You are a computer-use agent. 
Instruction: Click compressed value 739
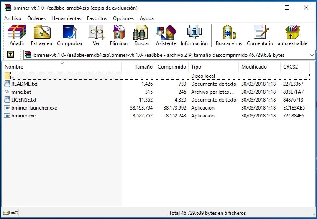182,84
